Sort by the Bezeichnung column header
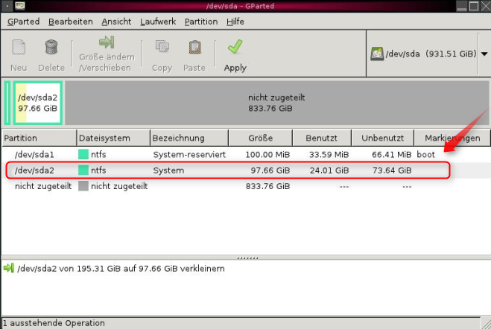 point(189,138)
